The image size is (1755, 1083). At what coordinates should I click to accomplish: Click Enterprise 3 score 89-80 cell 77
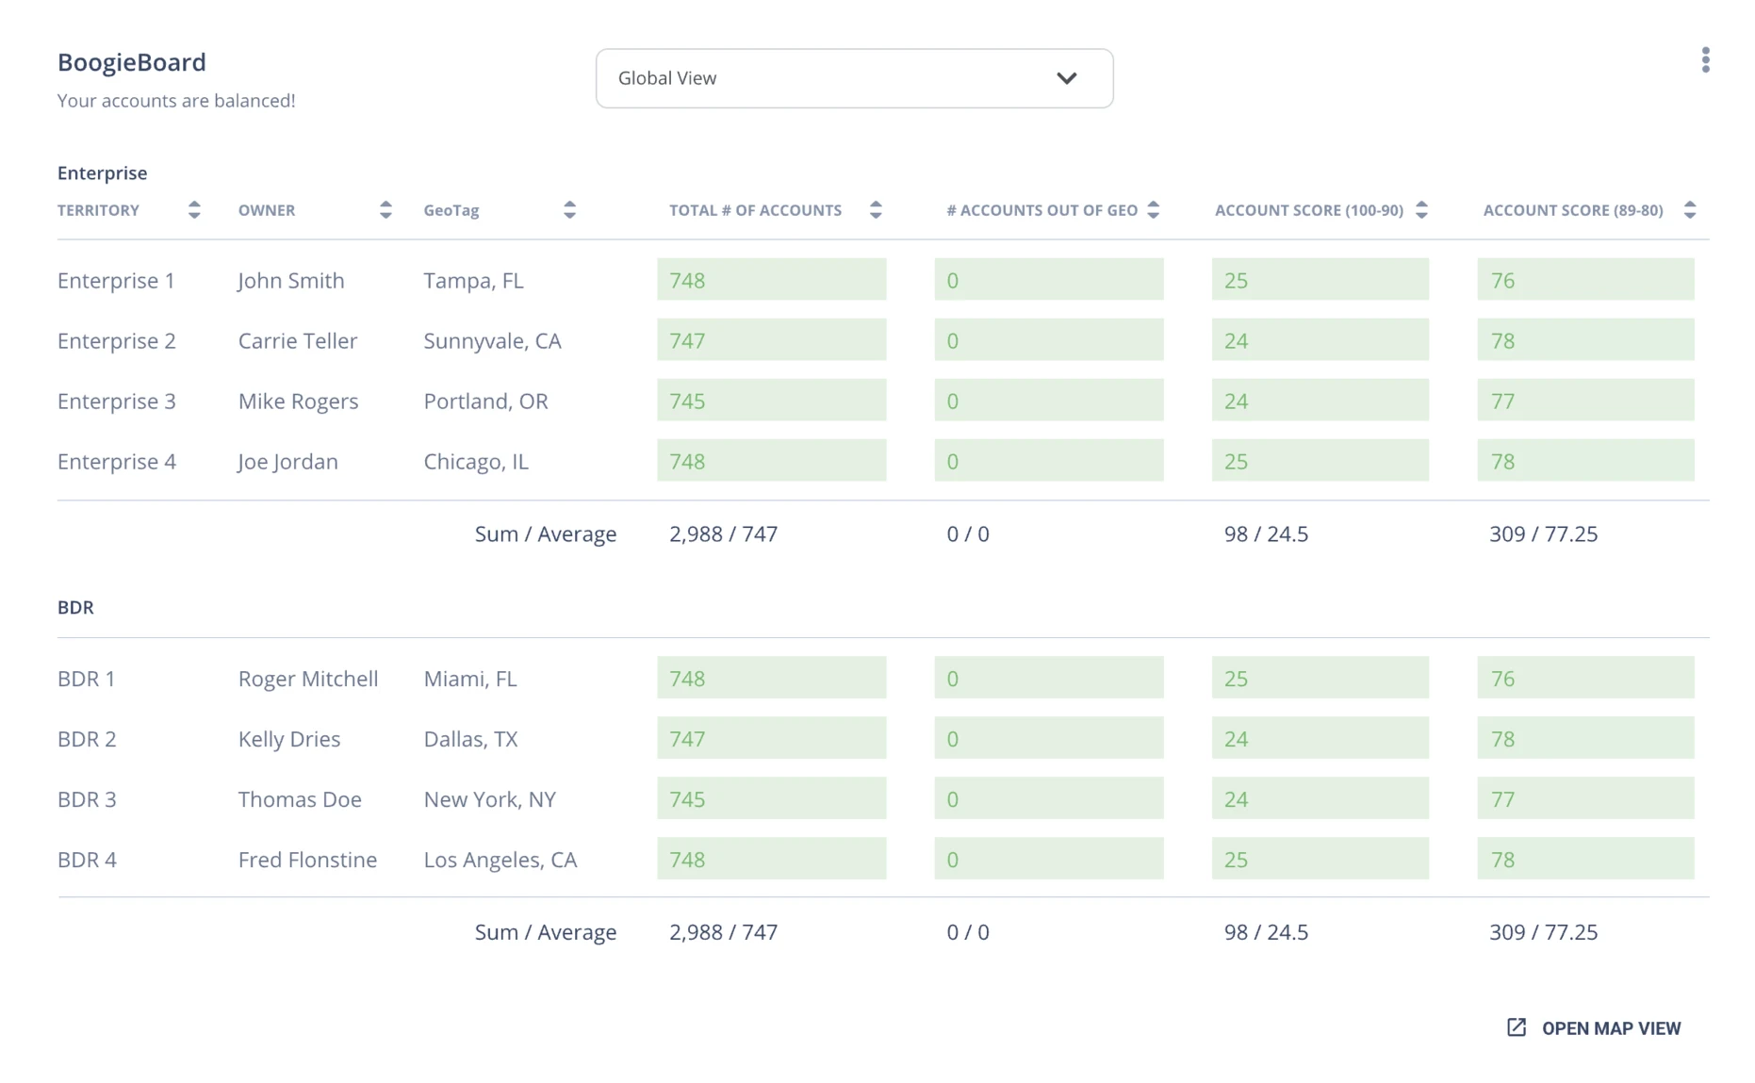1585,400
